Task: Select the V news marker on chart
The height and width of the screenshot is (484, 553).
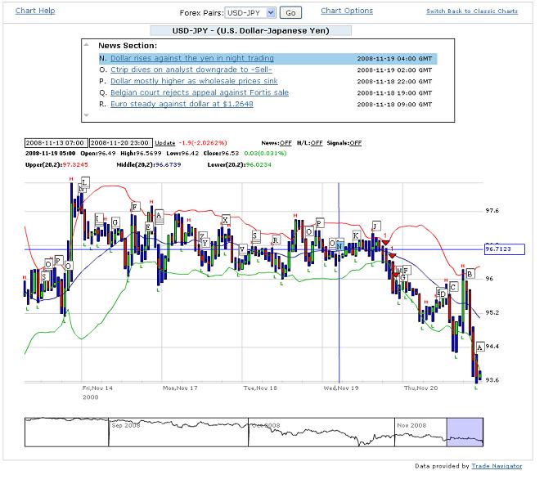Action: (x=241, y=249)
